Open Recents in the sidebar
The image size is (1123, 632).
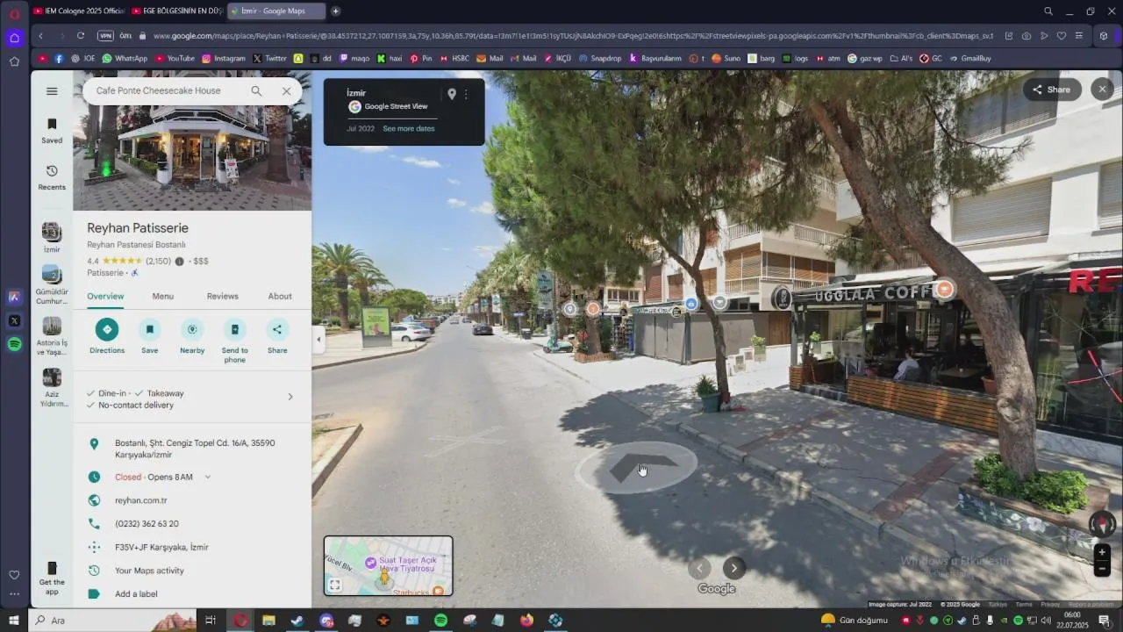click(x=52, y=177)
